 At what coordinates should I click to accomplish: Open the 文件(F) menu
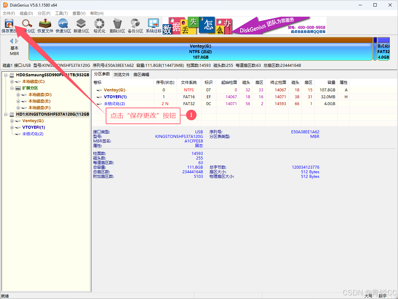(x=9, y=13)
